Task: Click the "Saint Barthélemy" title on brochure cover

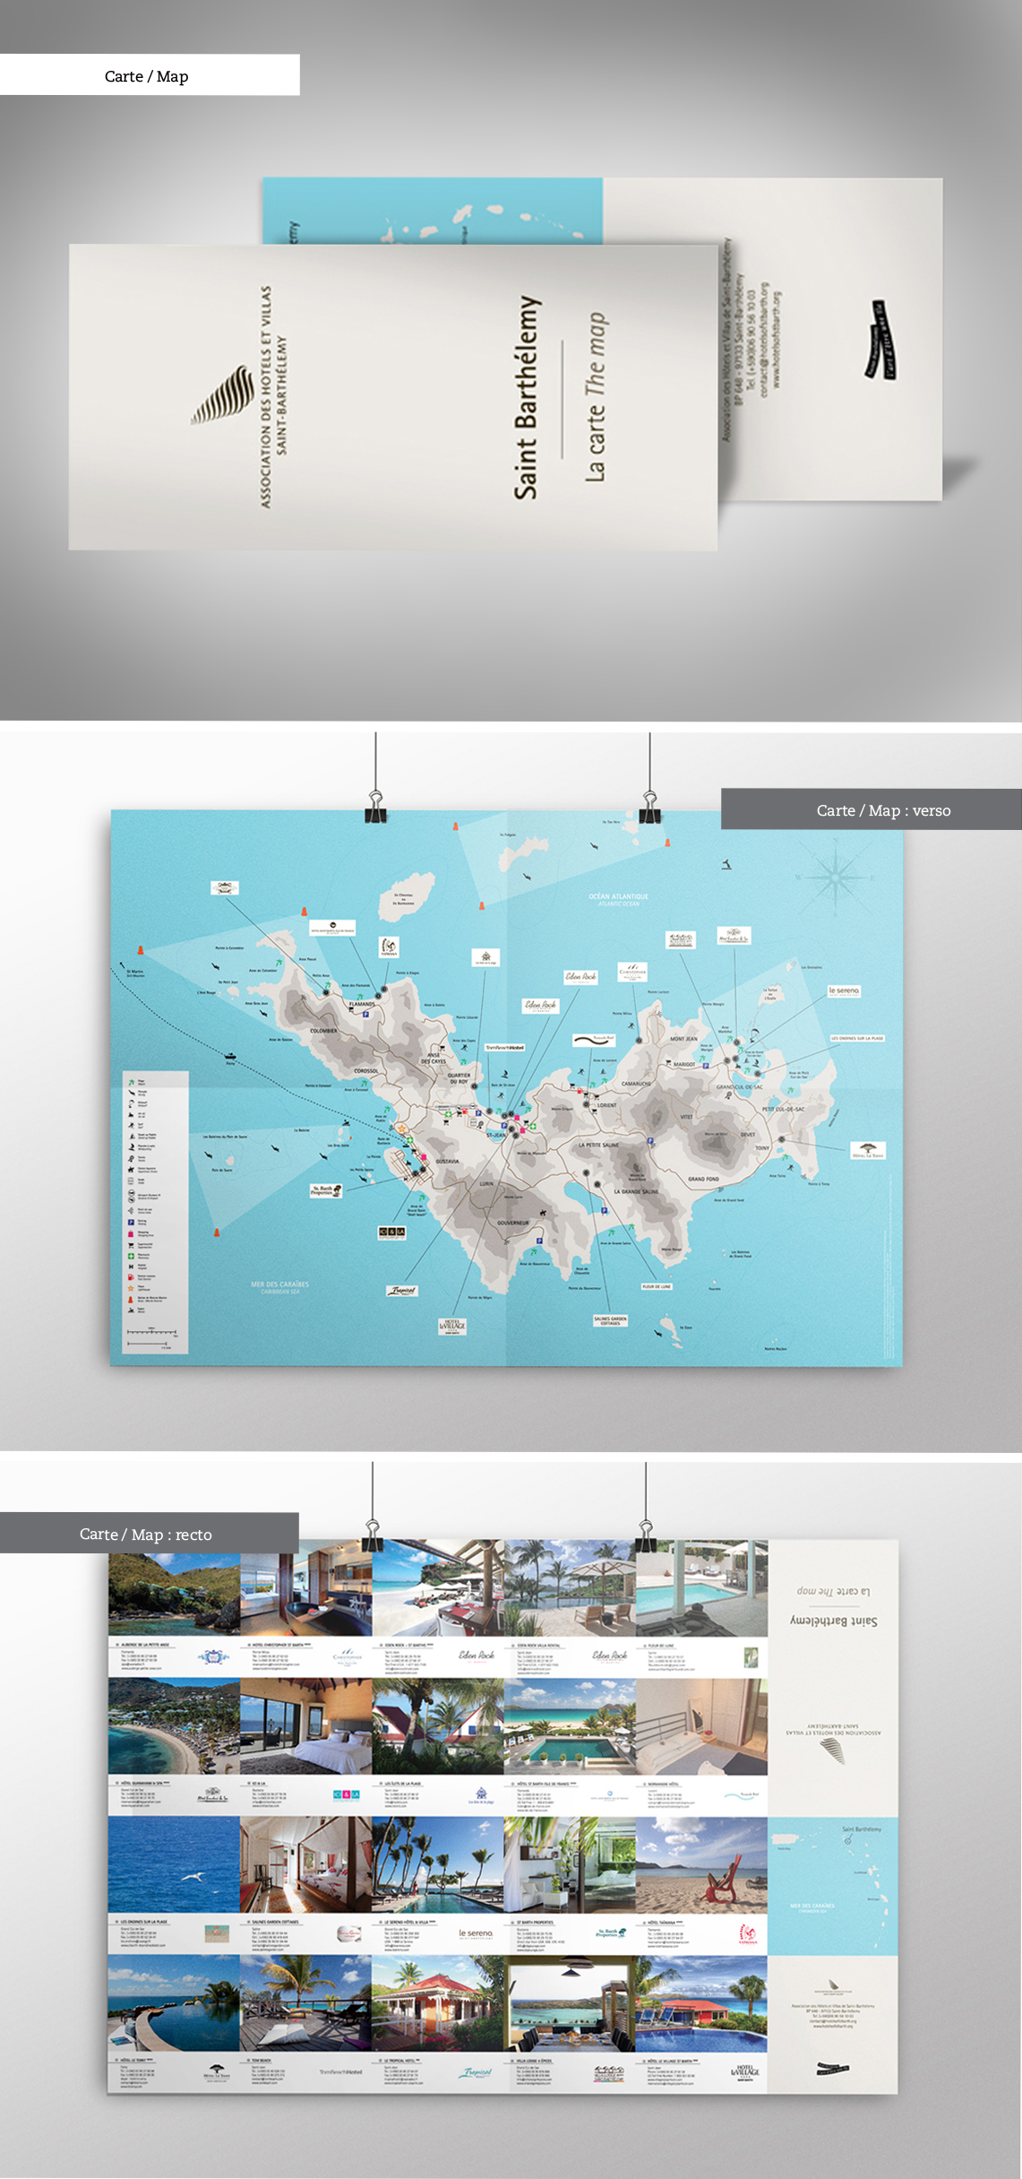Action: (x=527, y=398)
